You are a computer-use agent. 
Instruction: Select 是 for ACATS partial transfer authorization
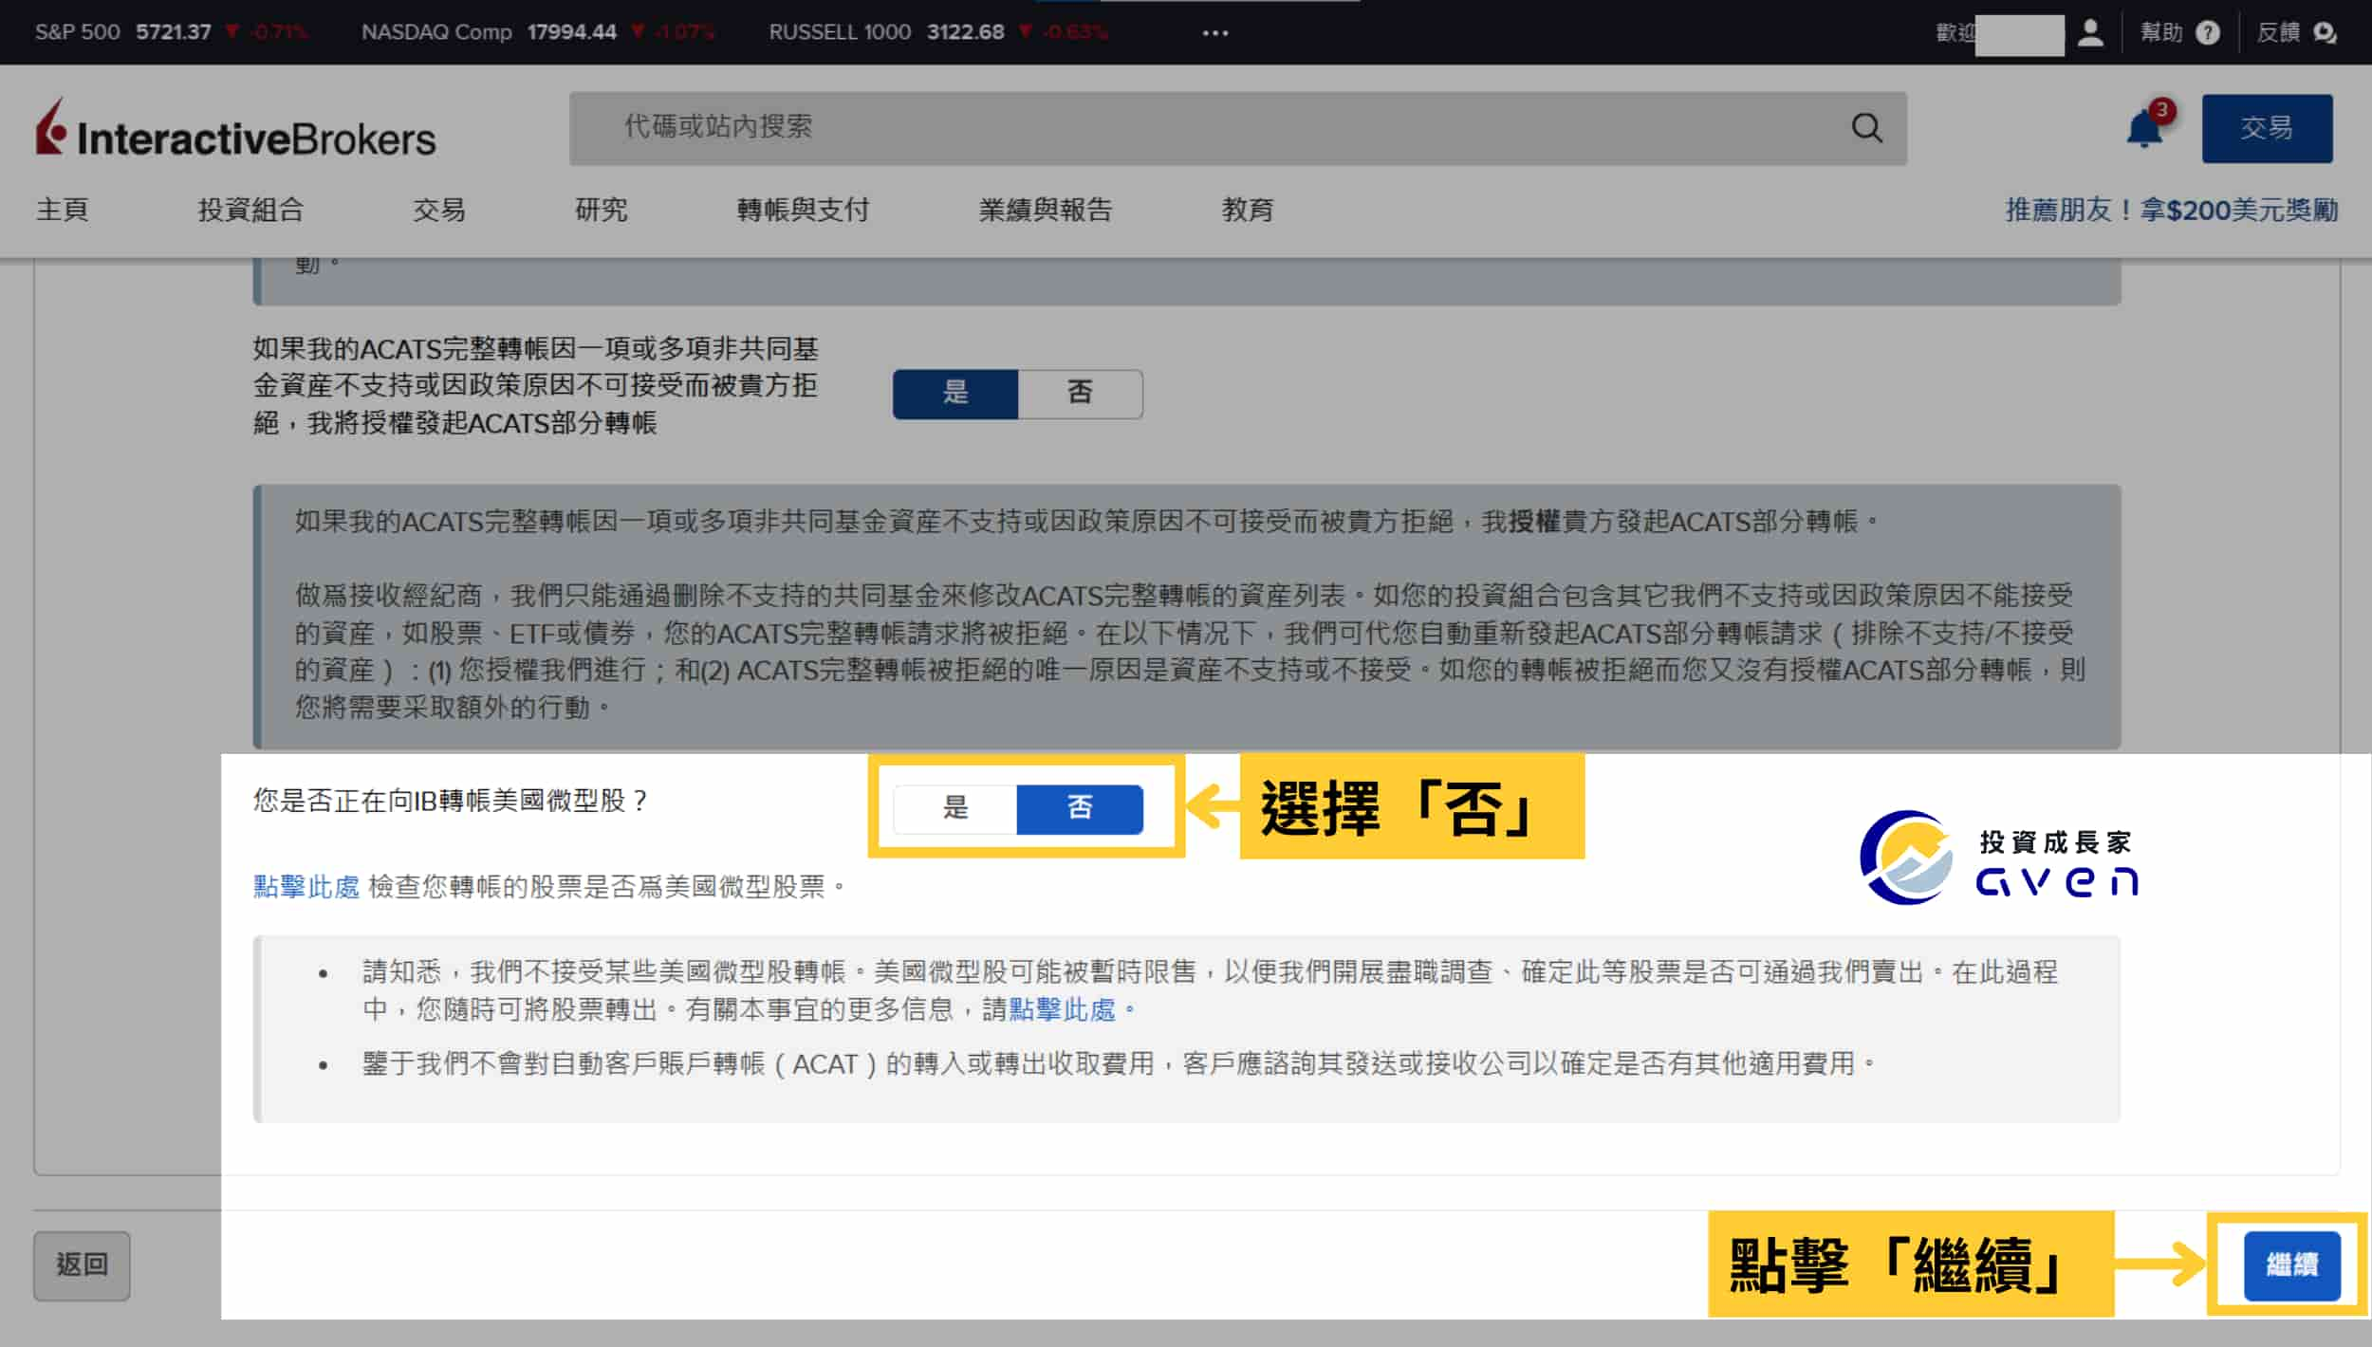point(955,393)
